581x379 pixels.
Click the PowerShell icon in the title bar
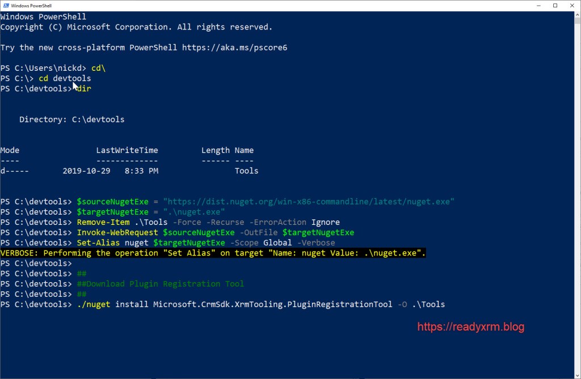click(x=5, y=5)
